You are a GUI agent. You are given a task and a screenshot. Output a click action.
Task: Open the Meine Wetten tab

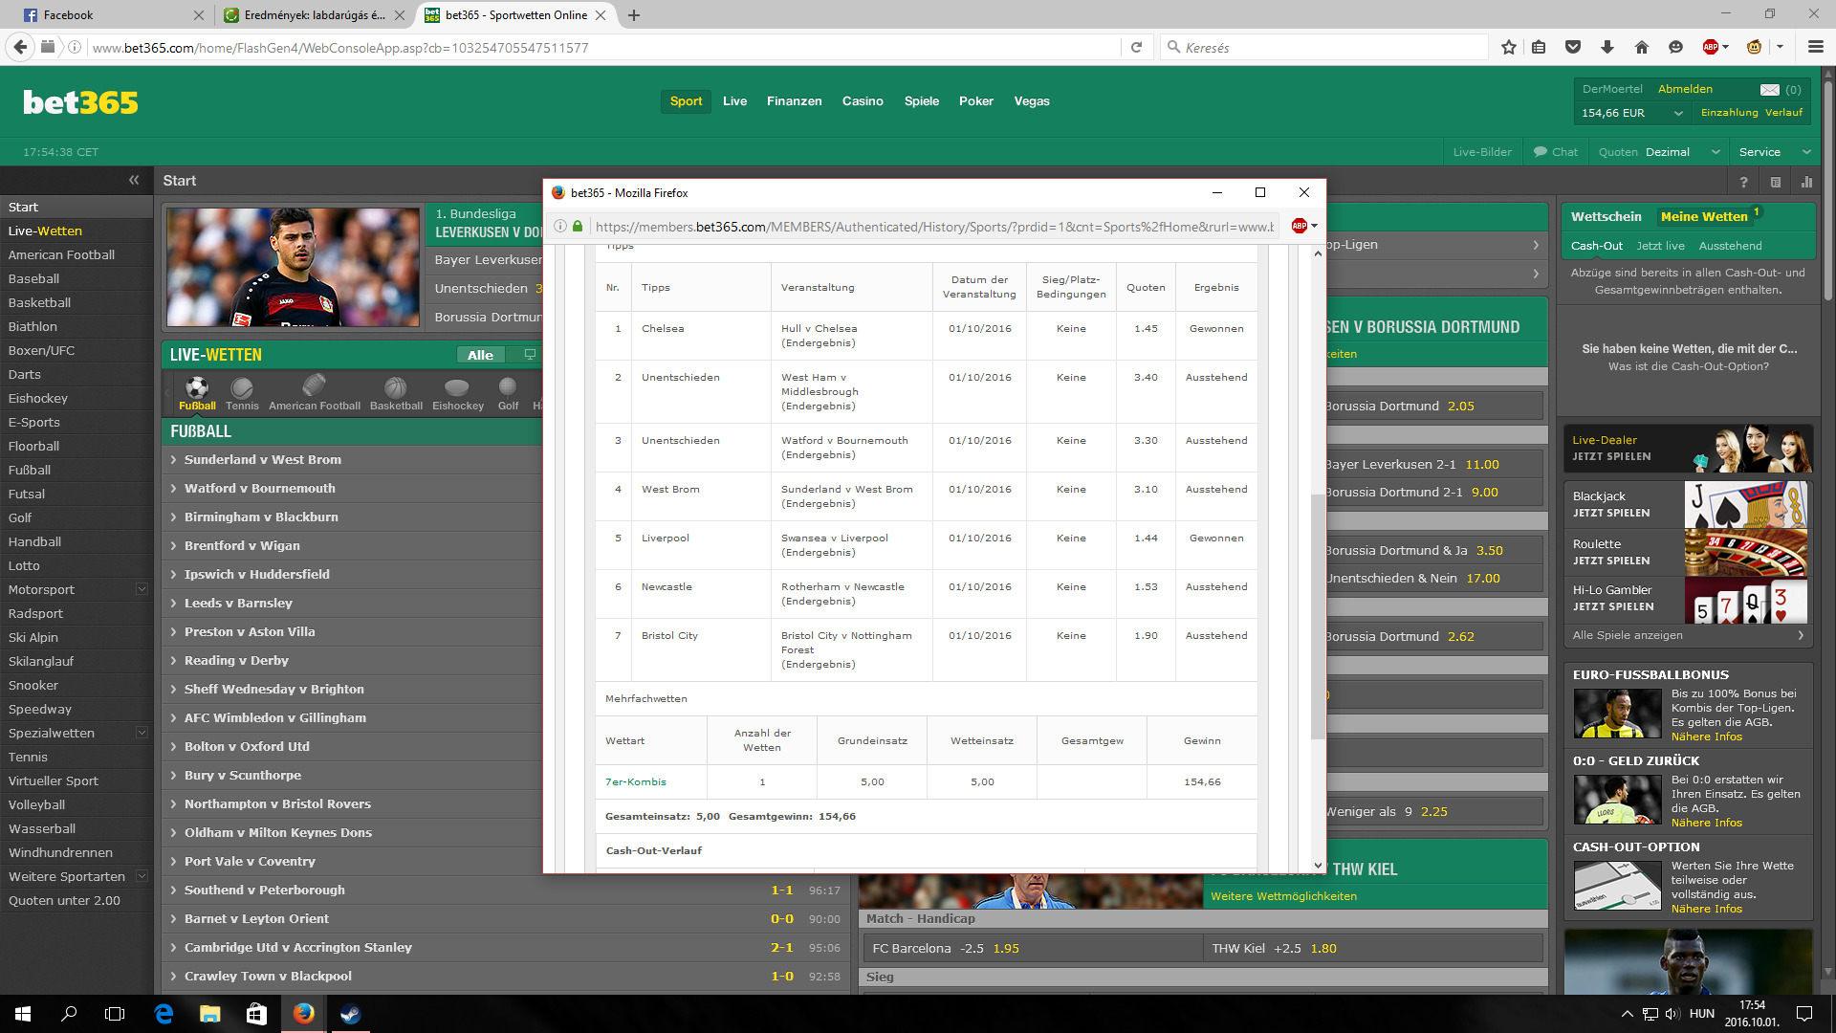pos(1703,217)
